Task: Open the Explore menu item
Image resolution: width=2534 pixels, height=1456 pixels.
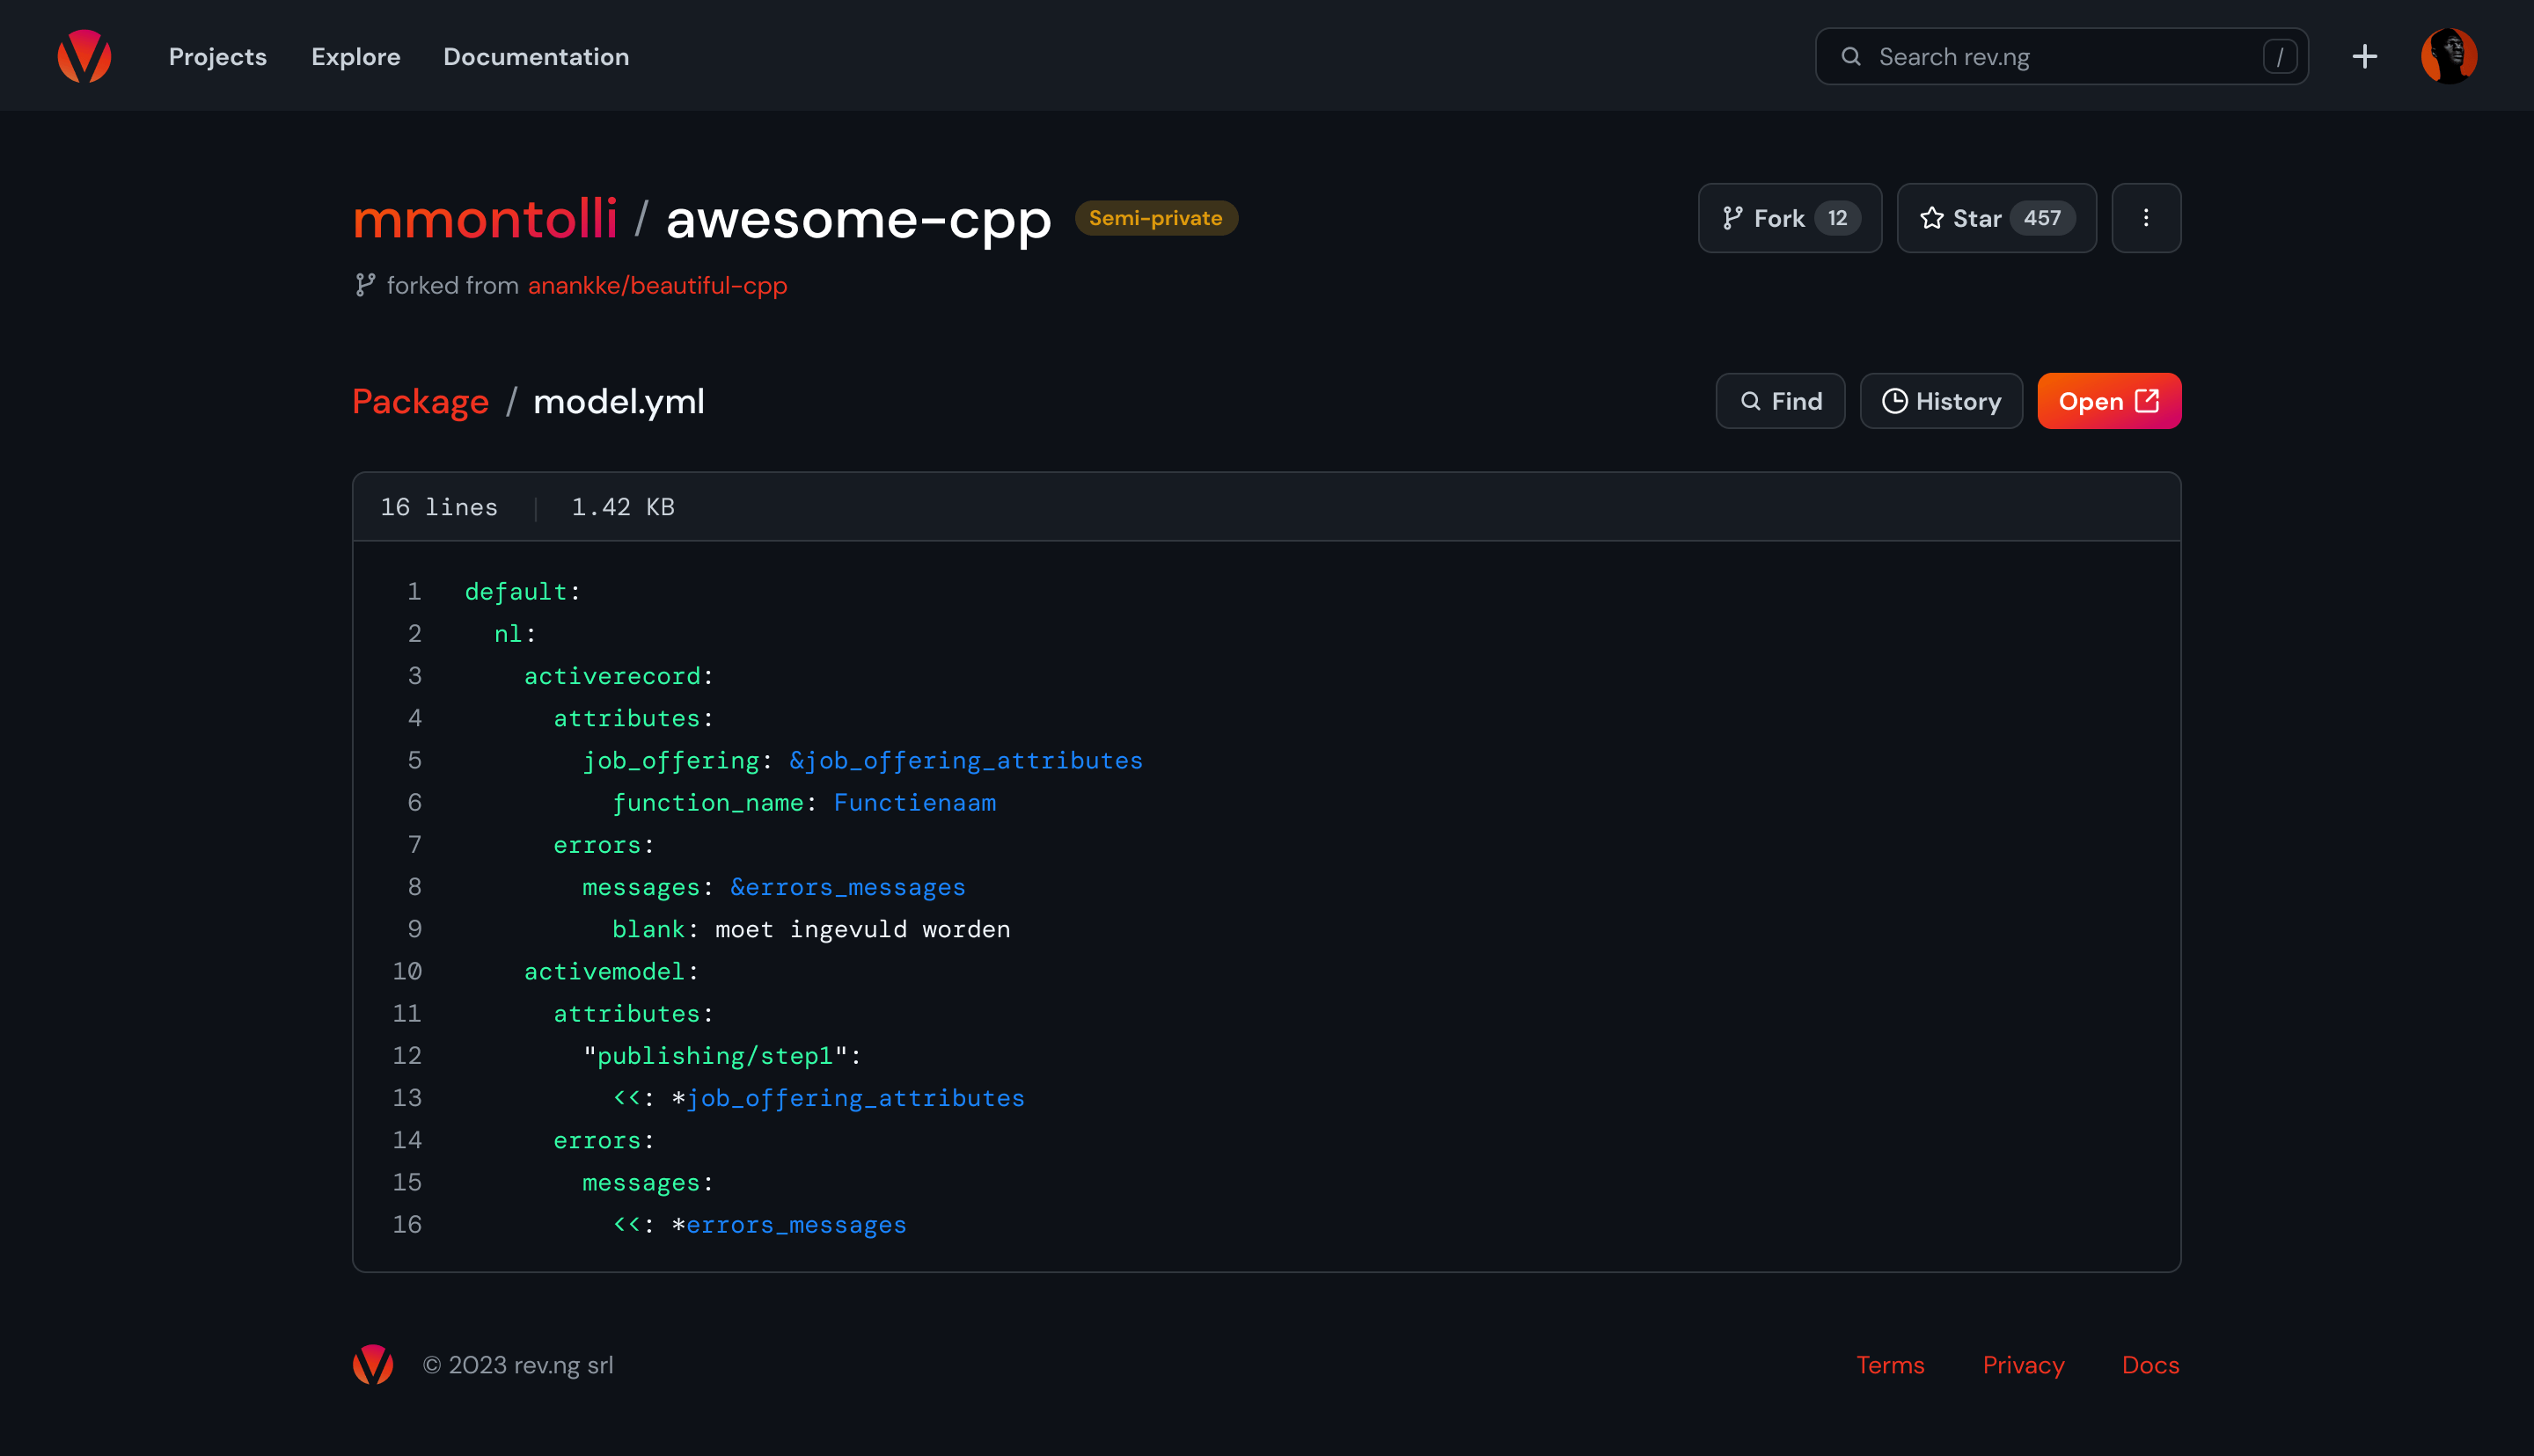Action: click(x=355, y=57)
